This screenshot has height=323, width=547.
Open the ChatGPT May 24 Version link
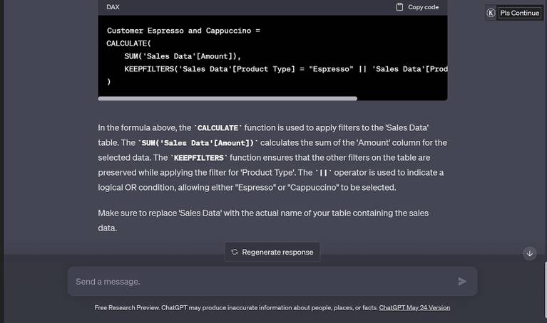(x=414, y=307)
